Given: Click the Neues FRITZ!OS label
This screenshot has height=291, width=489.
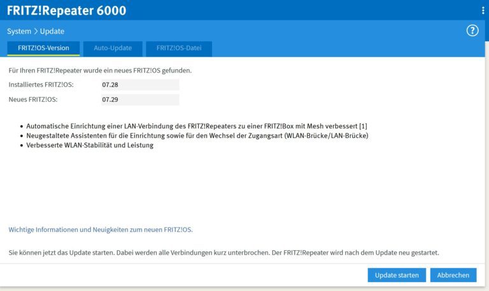Looking at the screenshot, I should pyautogui.click(x=32, y=100).
